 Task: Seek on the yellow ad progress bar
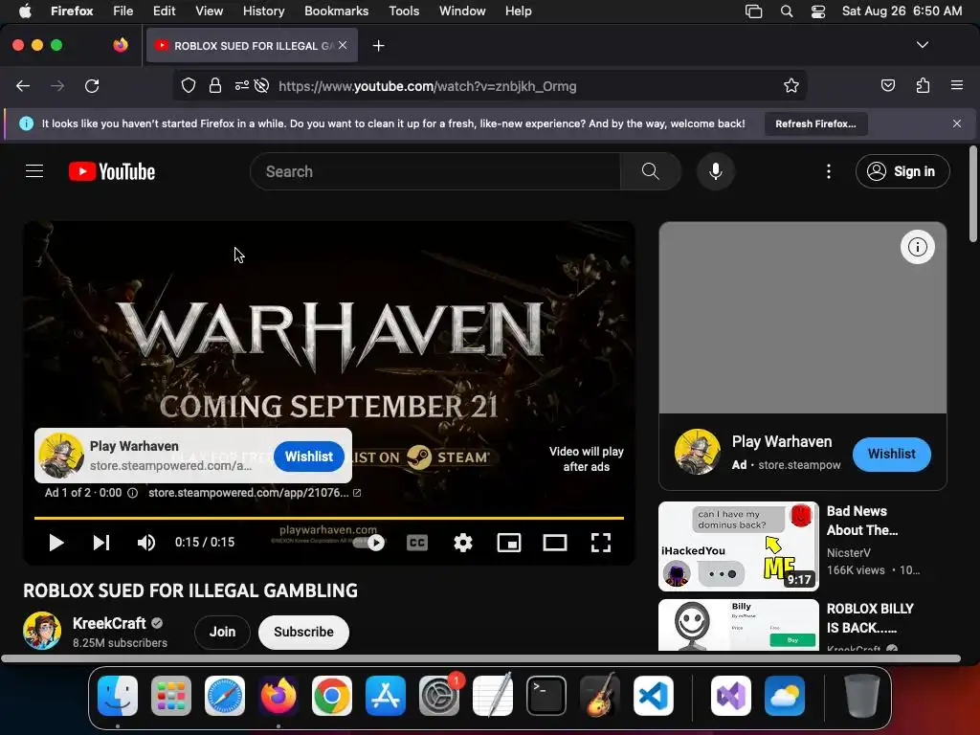(329, 518)
